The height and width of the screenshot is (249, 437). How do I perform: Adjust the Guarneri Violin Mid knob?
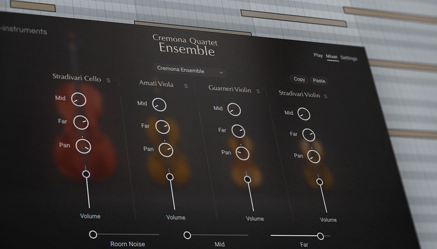(x=234, y=109)
